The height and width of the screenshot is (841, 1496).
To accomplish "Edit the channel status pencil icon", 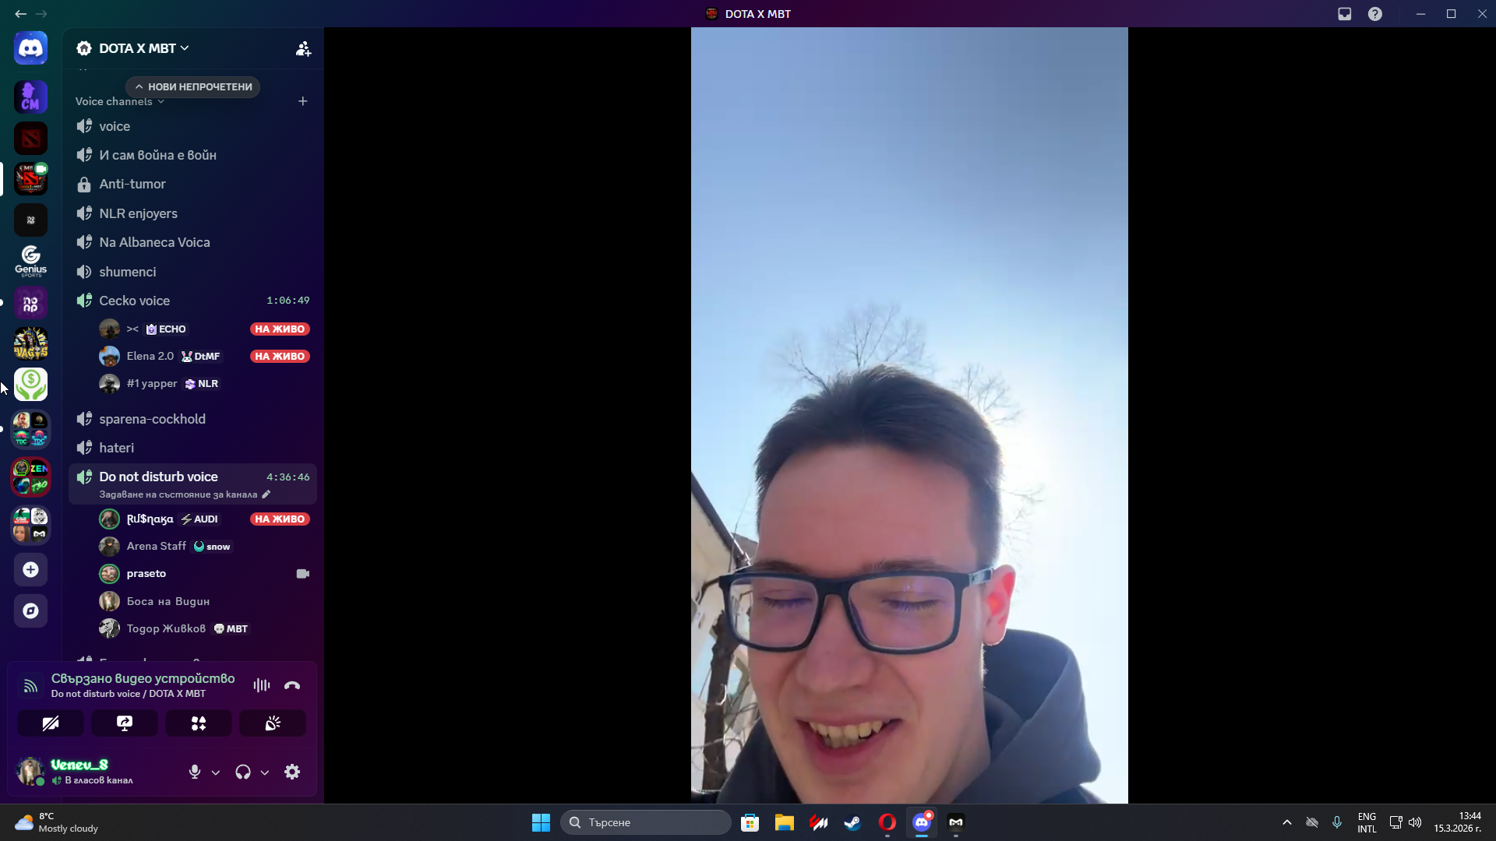I will click(x=266, y=494).
